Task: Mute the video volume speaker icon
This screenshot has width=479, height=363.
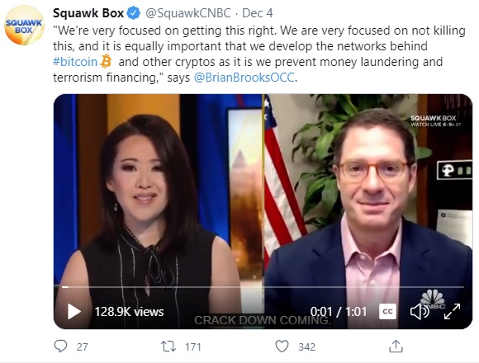Action: coord(420,312)
